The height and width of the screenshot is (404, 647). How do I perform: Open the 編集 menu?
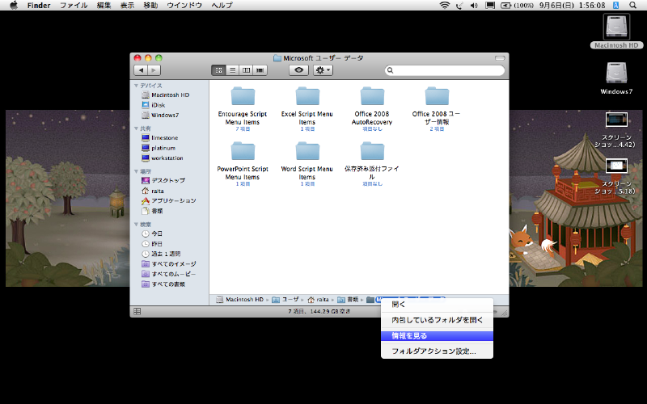(104, 6)
